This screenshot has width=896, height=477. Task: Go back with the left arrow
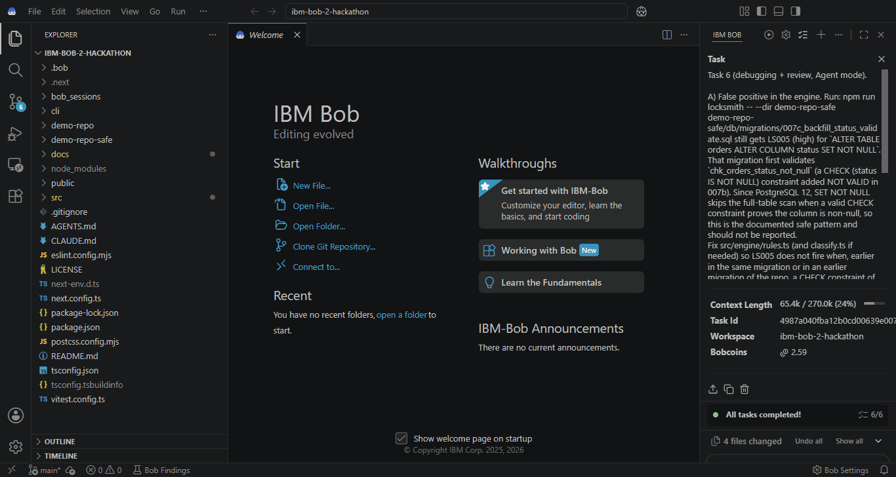[255, 11]
